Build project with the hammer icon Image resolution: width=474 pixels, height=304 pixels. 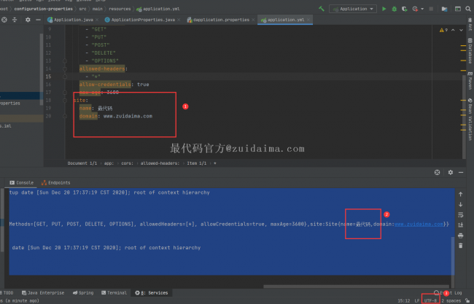[320, 9]
